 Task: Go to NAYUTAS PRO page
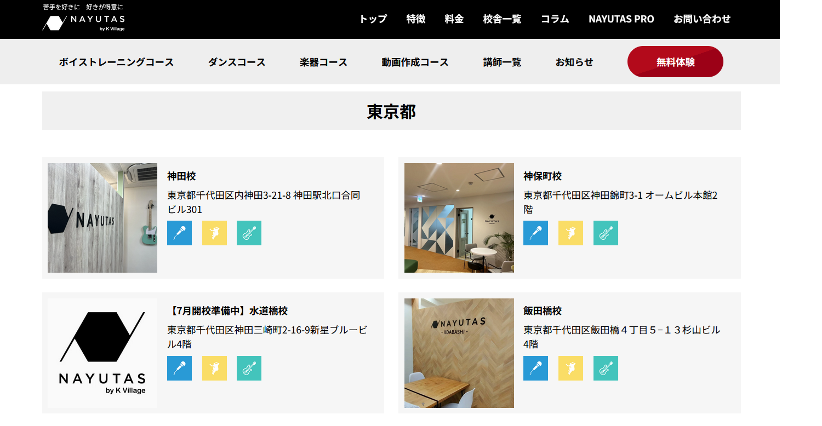click(x=621, y=19)
